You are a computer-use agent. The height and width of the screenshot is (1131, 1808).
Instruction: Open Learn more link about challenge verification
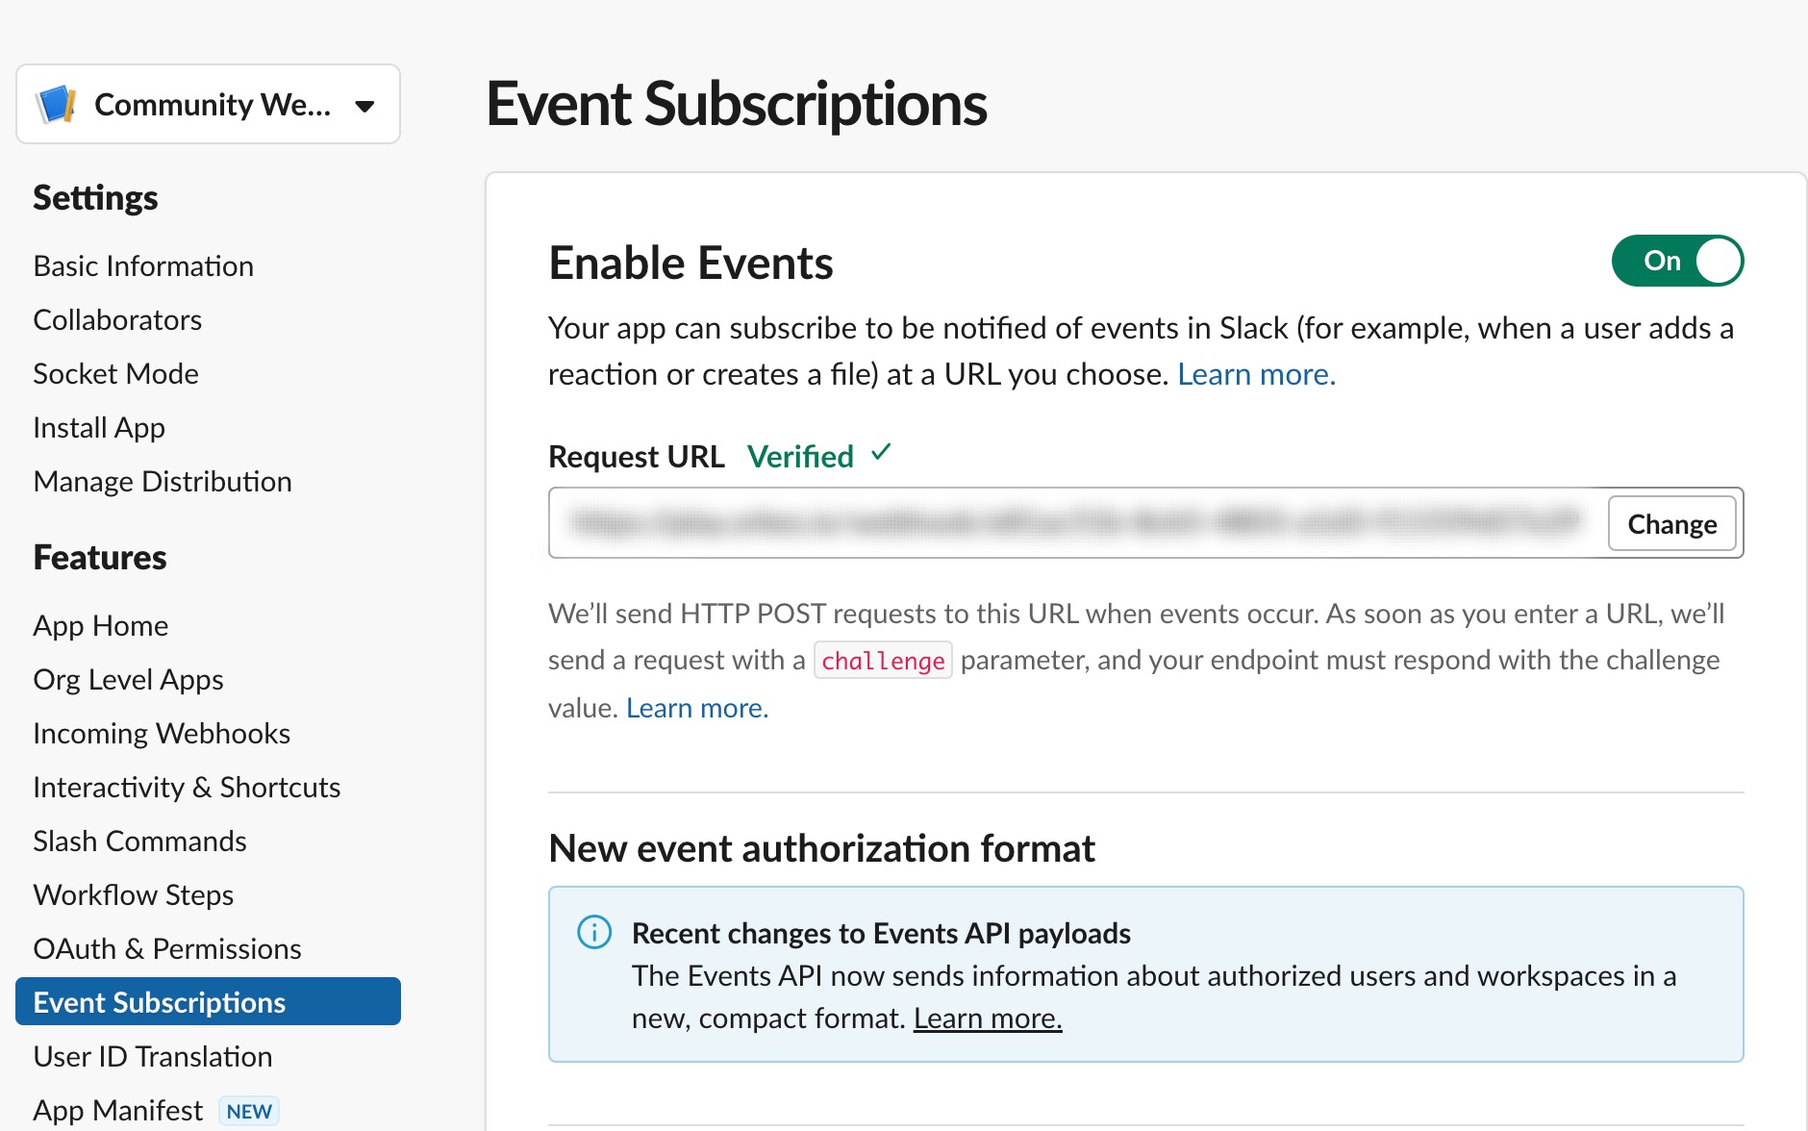click(x=695, y=707)
